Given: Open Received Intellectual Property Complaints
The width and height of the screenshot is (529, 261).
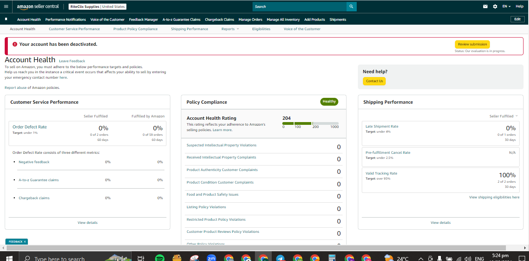Looking at the screenshot, I should tap(221, 157).
